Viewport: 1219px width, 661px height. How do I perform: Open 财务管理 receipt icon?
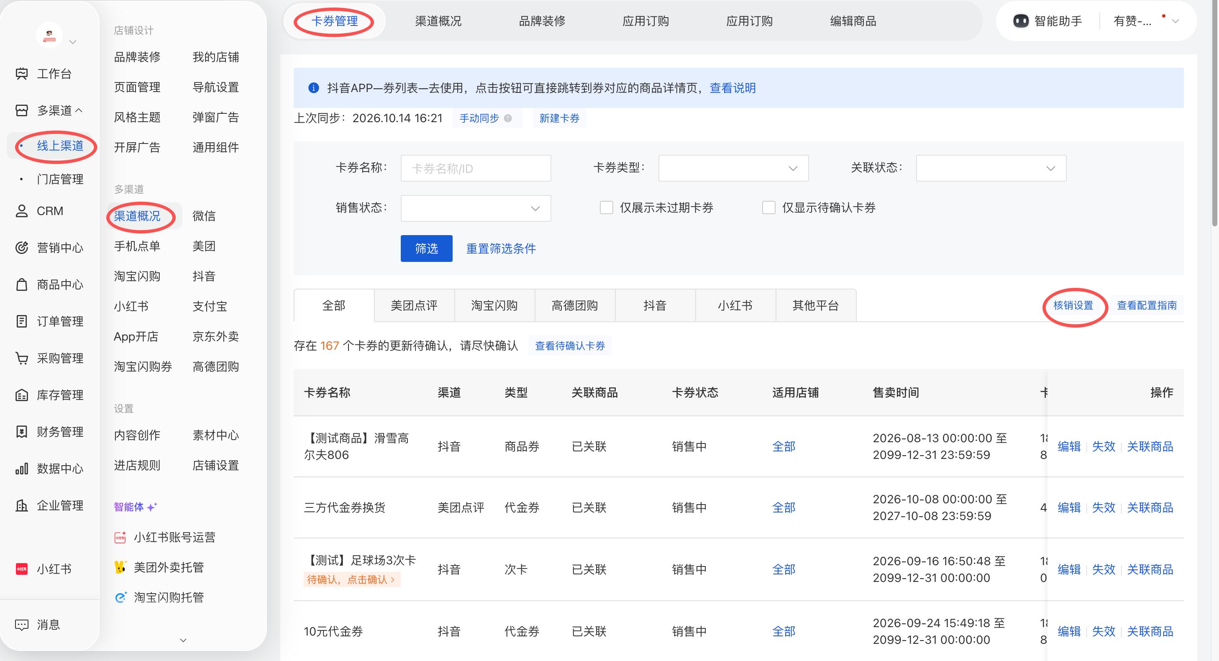(x=22, y=431)
